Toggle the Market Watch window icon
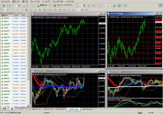Viewport: 163px width, 115px height. (15, 5)
